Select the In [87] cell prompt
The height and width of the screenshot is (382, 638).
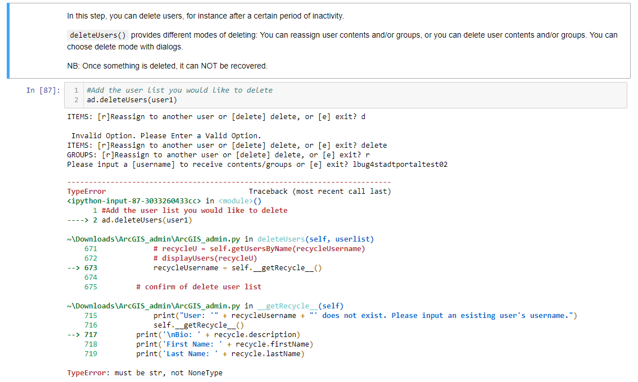43,90
